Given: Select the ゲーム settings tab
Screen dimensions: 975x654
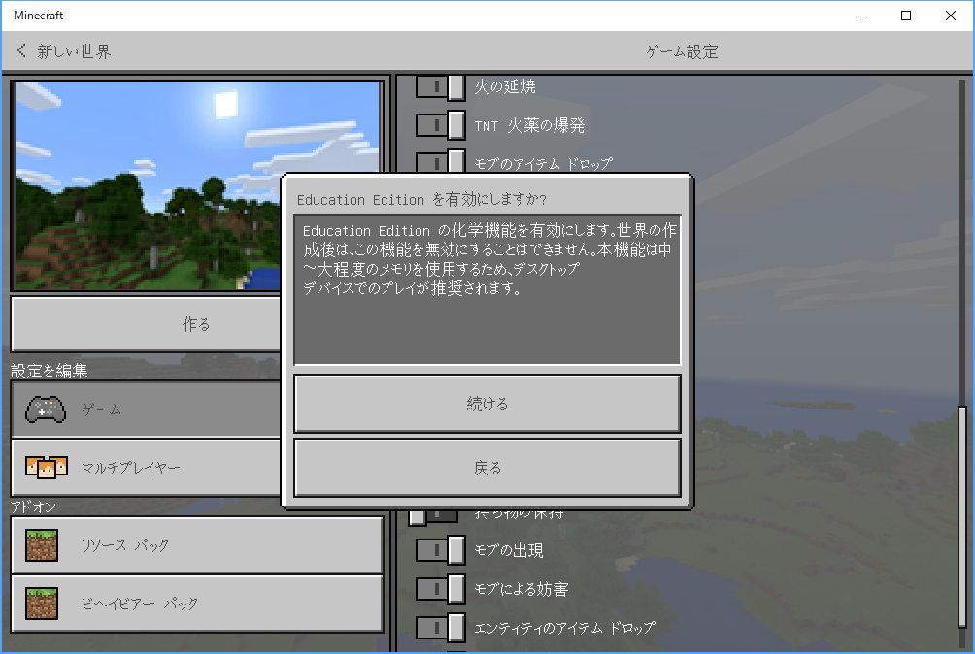Looking at the screenshot, I should point(146,409).
